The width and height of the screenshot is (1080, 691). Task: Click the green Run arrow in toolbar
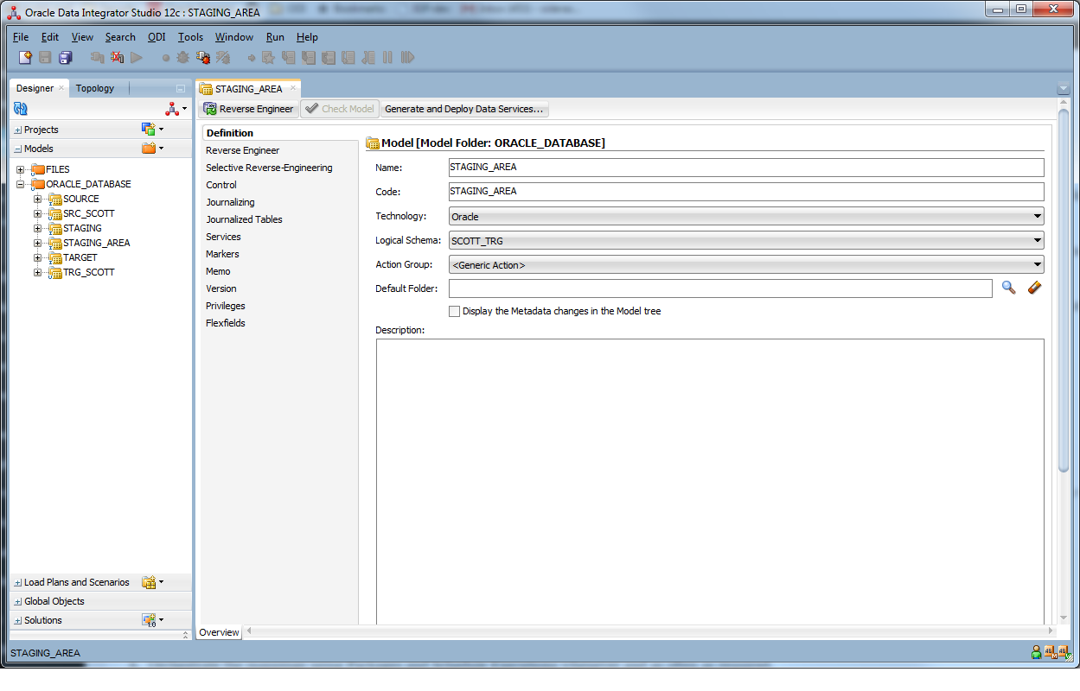click(137, 57)
